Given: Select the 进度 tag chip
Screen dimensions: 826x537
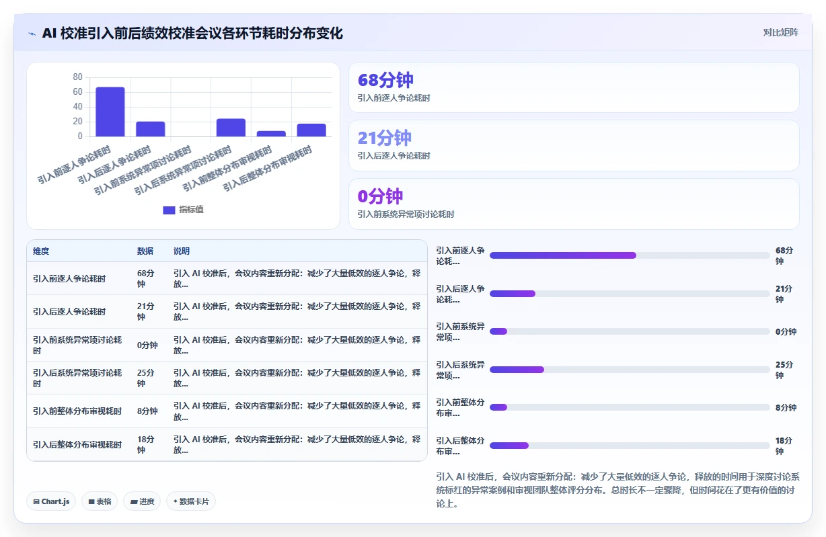Looking at the screenshot, I should (142, 501).
